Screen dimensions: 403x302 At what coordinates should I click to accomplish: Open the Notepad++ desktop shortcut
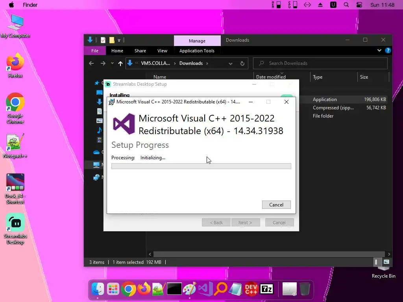(x=15, y=145)
